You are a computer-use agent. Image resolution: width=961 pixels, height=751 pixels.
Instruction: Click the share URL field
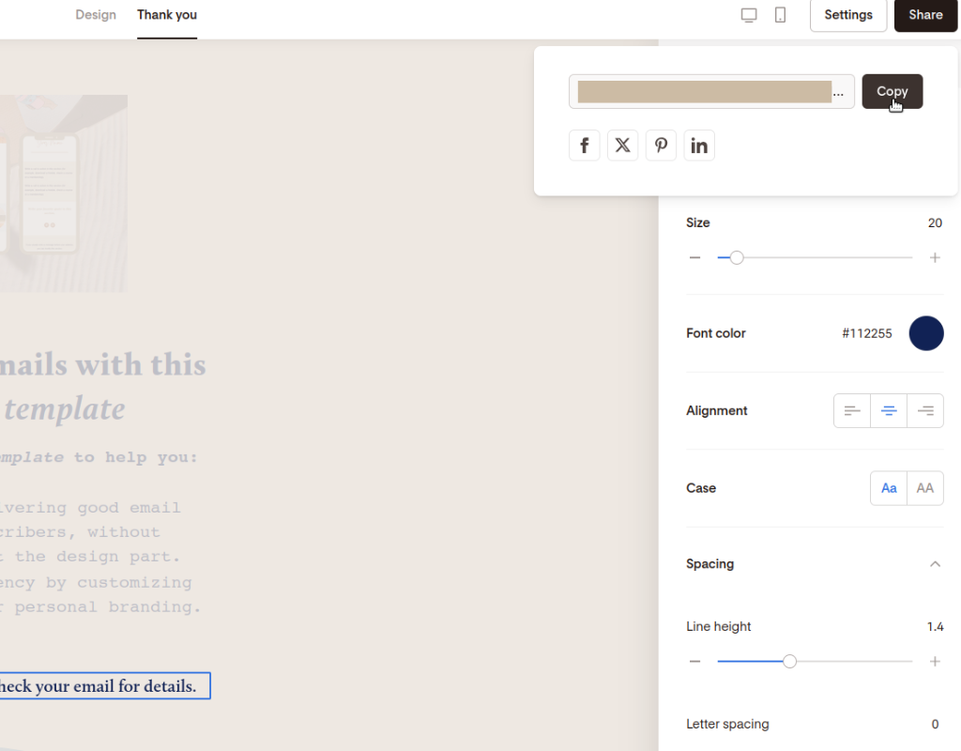click(x=711, y=91)
